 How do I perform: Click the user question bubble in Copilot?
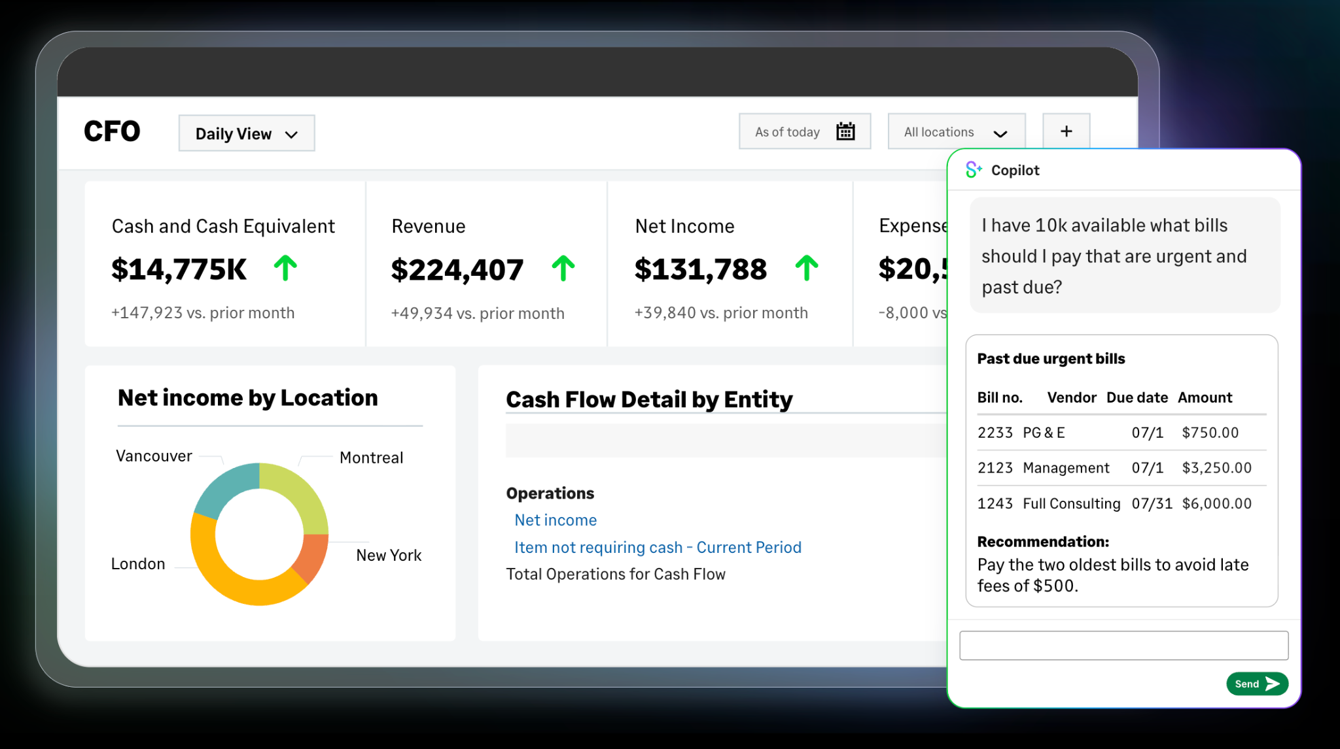(x=1125, y=256)
